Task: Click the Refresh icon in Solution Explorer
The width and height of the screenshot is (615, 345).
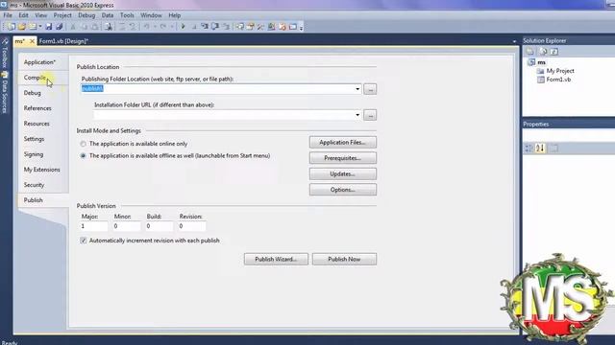Action: tap(553, 51)
